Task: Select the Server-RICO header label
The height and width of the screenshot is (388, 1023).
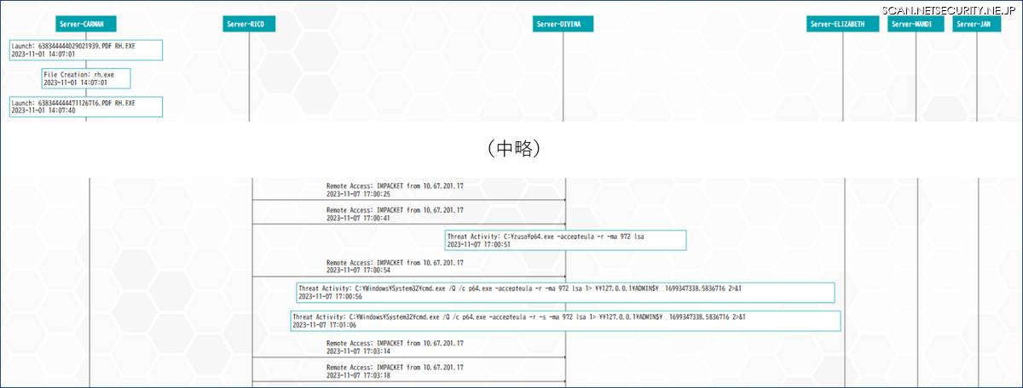Action: [251, 24]
